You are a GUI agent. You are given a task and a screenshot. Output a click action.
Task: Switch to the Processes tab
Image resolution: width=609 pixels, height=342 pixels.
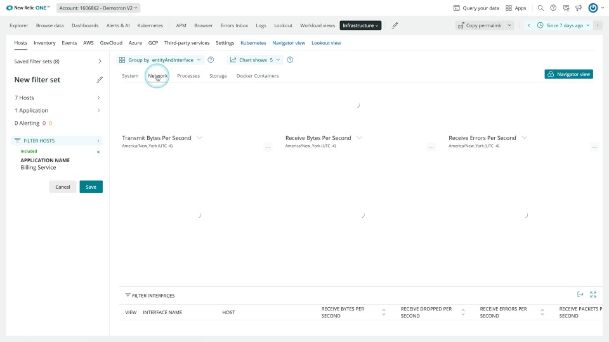(188, 75)
